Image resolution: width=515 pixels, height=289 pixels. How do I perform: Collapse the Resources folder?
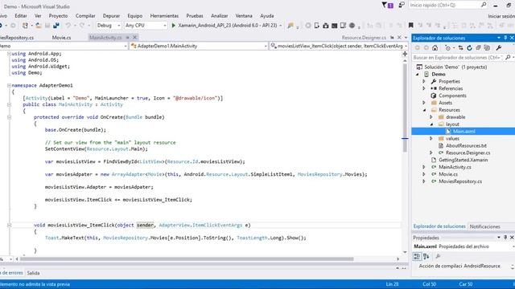coord(424,110)
